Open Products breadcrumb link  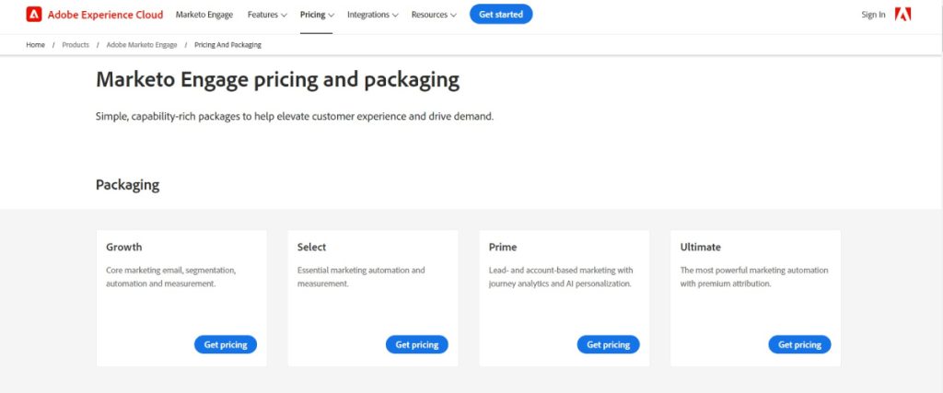point(76,45)
